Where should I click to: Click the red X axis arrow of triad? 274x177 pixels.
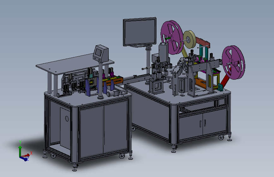[26, 155]
